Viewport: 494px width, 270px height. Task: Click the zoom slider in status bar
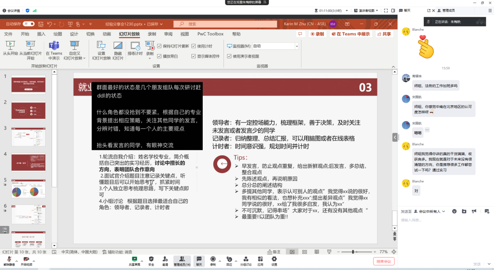coord(353,252)
